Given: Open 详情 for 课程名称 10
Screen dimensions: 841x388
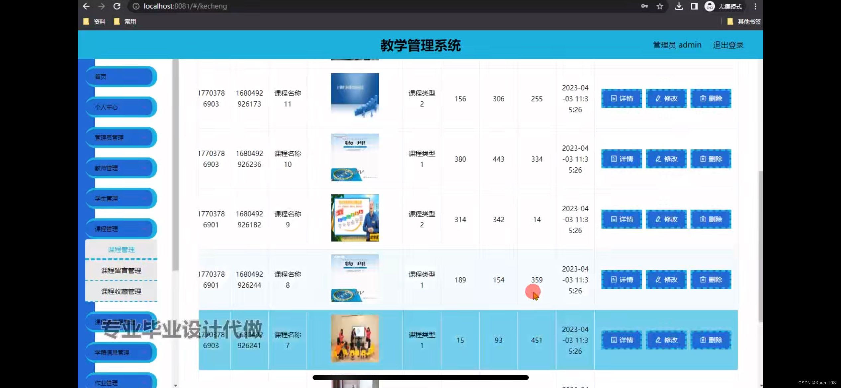Looking at the screenshot, I should [x=621, y=159].
